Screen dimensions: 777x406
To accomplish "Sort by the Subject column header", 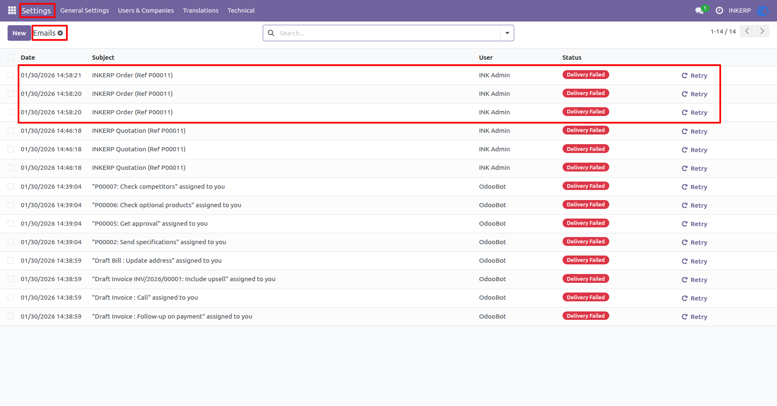I will pyautogui.click(x=103, y=58).
